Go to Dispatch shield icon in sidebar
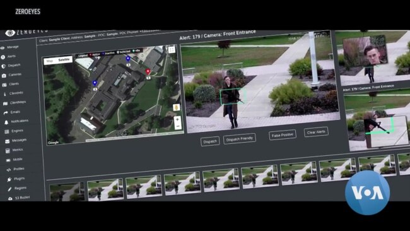 (x=3, y=66)
